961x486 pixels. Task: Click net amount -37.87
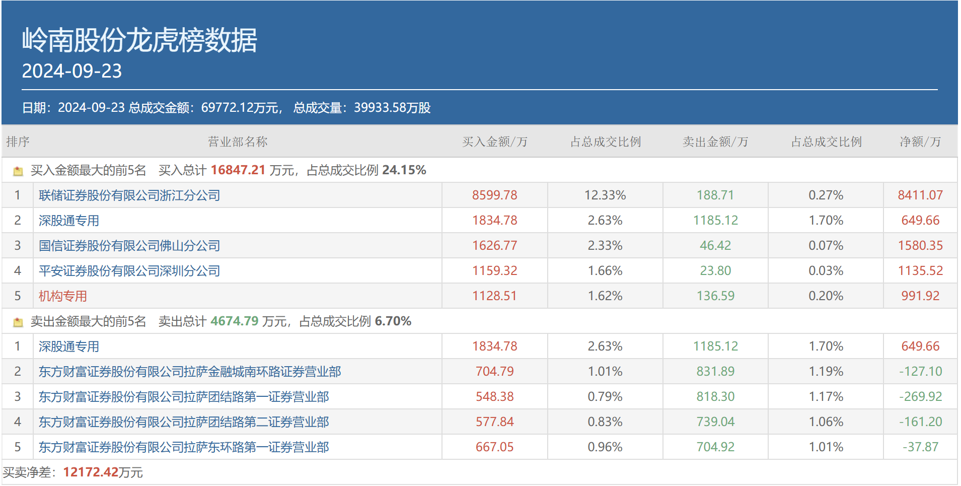(x=920, y=447)
